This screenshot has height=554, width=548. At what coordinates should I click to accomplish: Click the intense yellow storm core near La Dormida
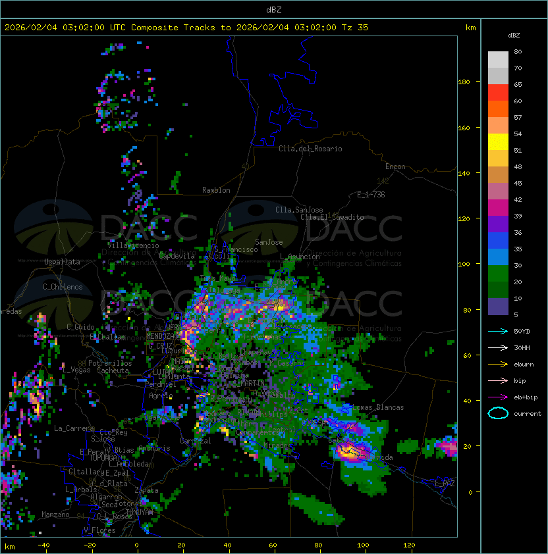[x=349, y=451]
